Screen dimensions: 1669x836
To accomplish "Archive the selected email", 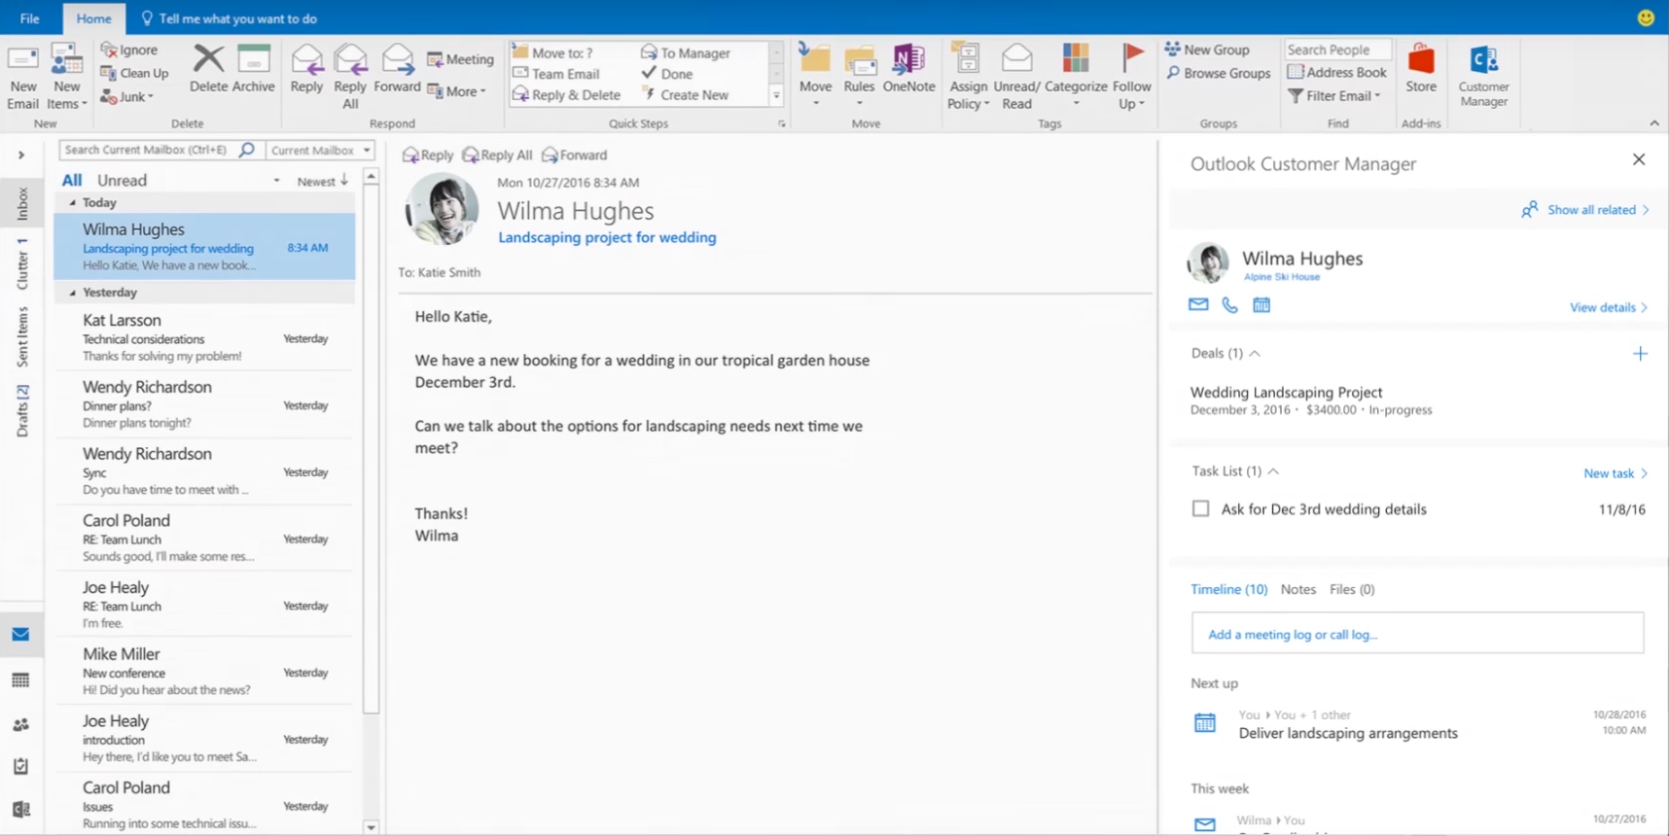I will pos(254,68).
